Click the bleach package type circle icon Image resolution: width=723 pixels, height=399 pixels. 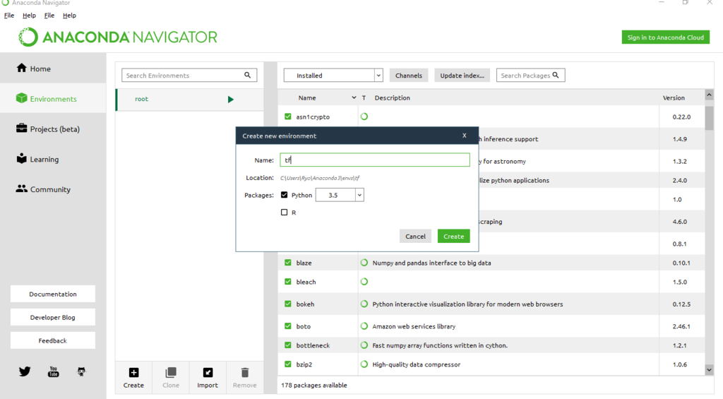(x=364, y=281)
